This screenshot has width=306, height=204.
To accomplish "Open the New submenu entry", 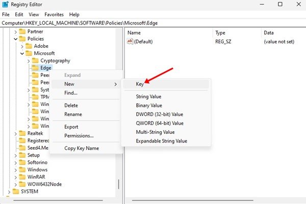I will (86, 84).
